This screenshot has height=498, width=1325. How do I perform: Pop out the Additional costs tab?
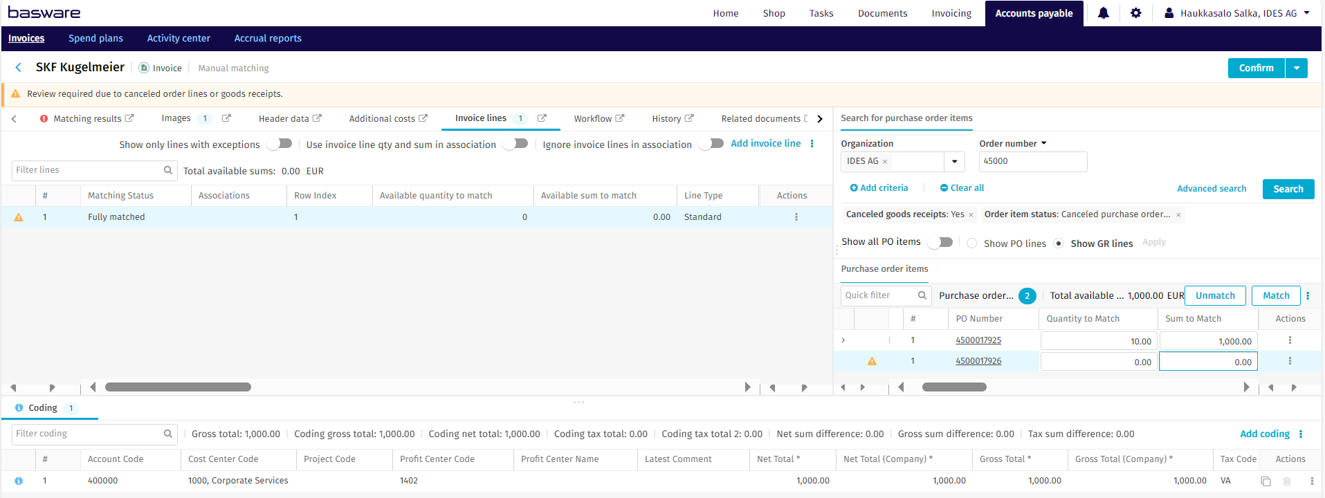[x=423, y=118]
